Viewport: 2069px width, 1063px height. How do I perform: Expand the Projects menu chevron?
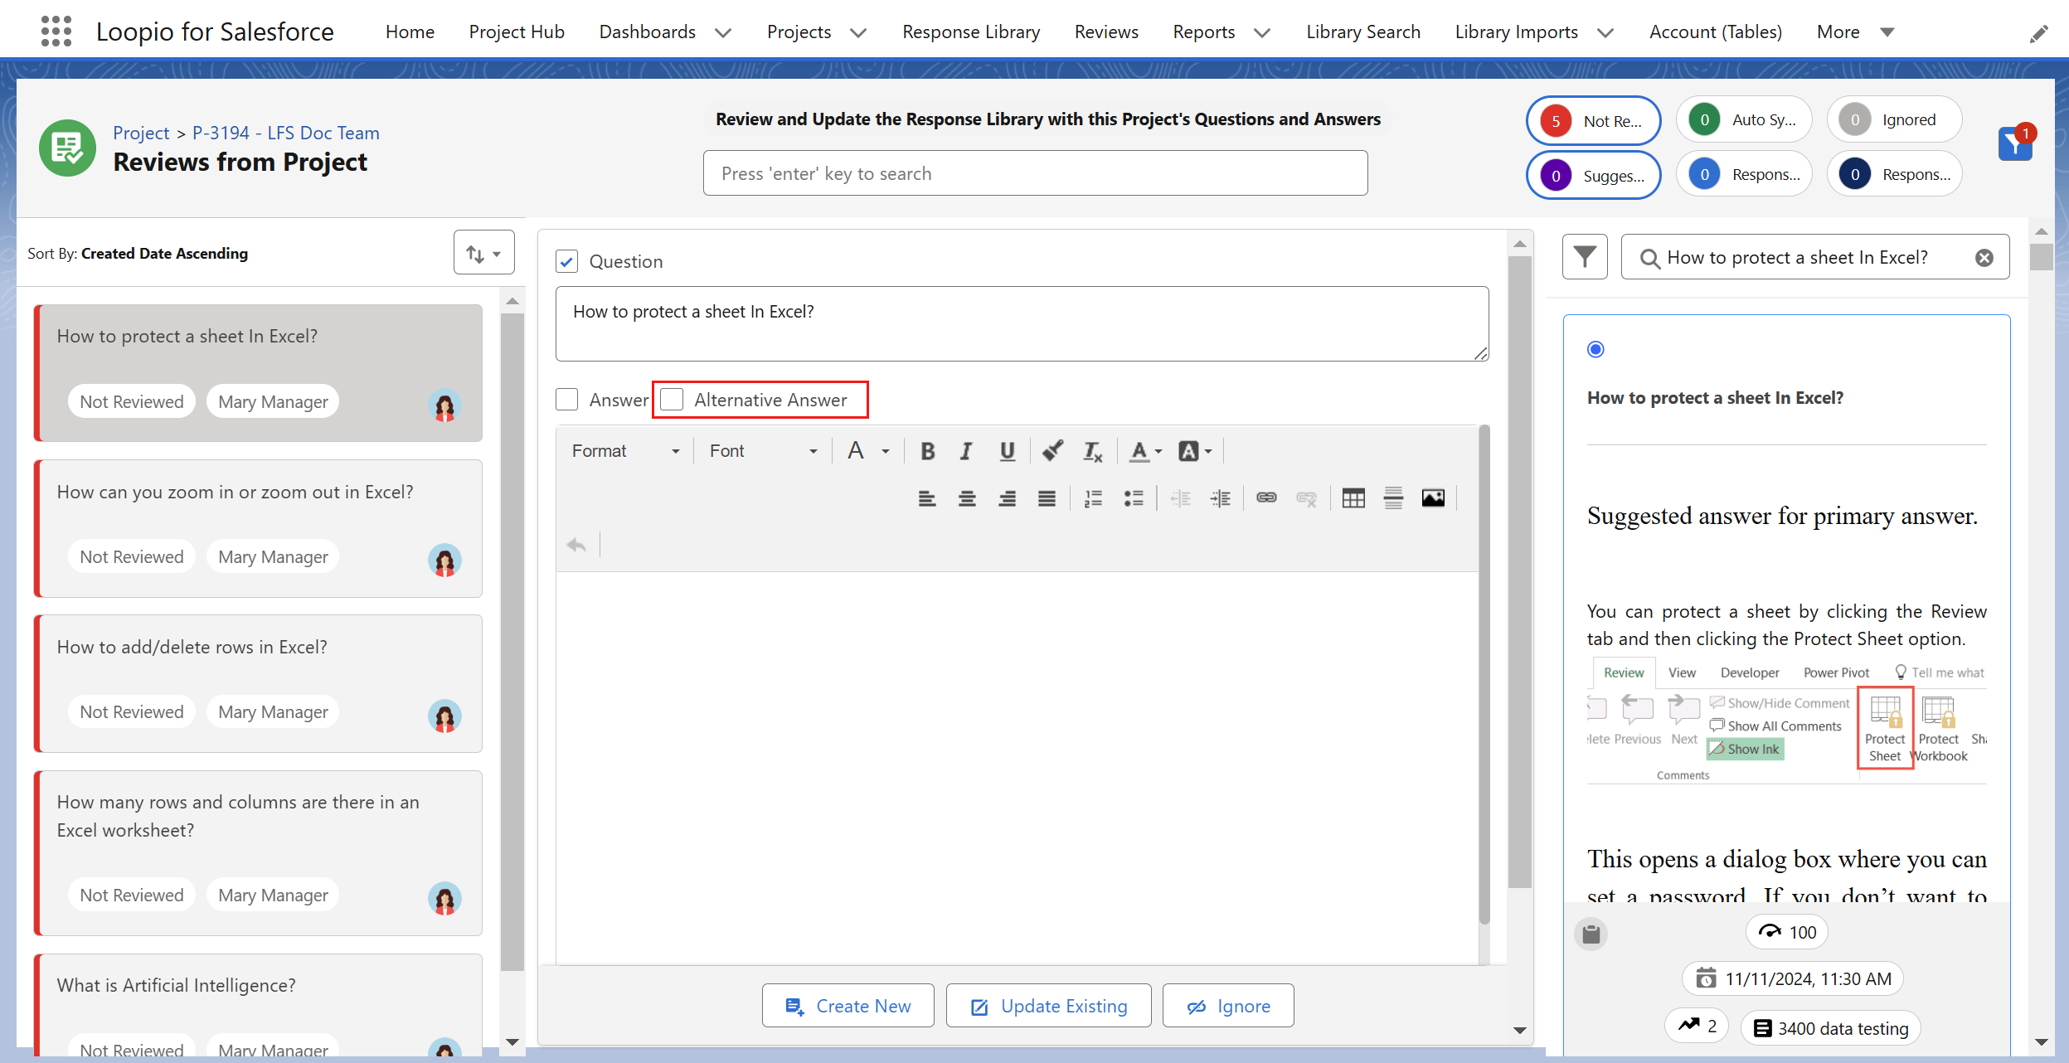[858, 32]
